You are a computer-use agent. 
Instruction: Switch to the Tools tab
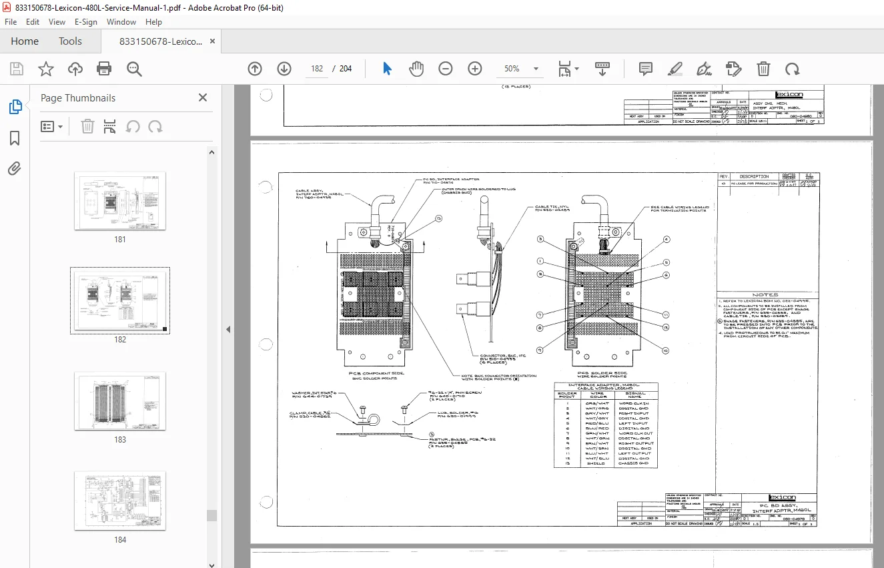[70, 41]
